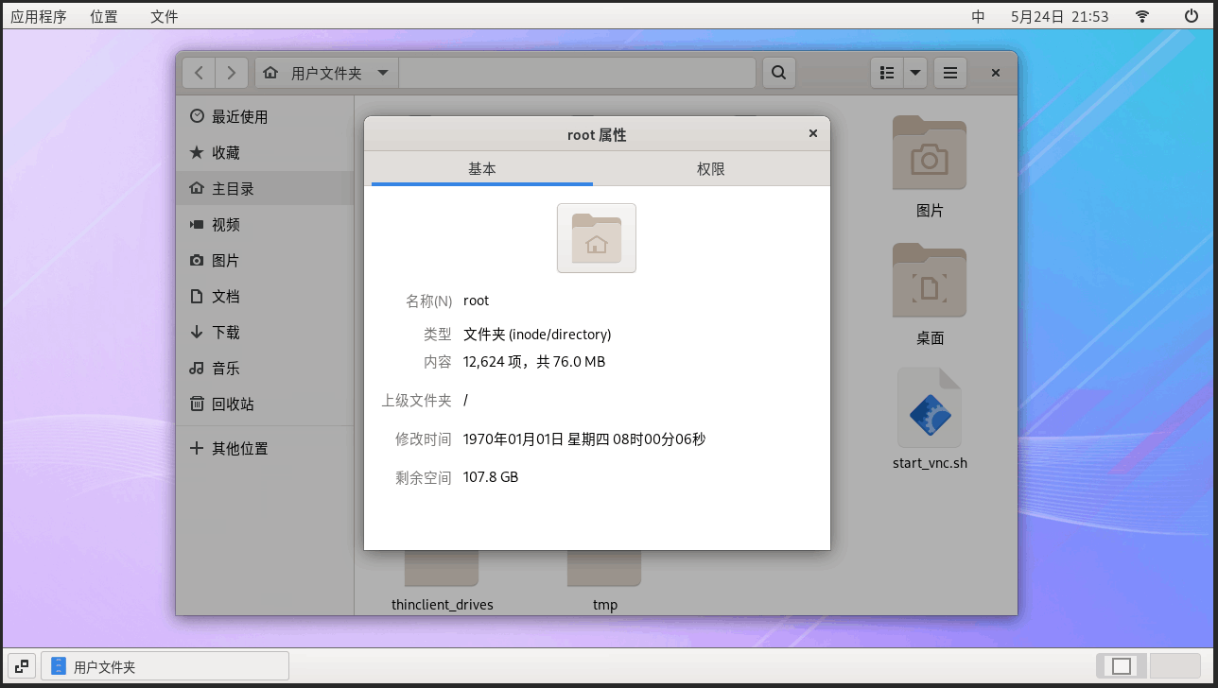Viewport: 1218px width, 688px height.
Task: Select the start_vnc.sh script file icon
Action: coord(930,407)
